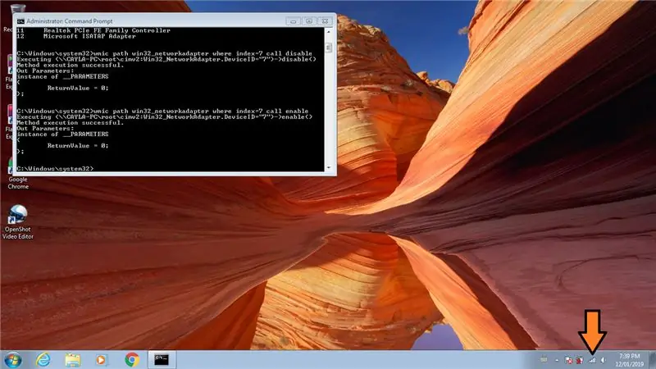The width and height of the screenshot is (656, 369).
Task: Open the Windows Start menu orb
Action: coord(12,360)
